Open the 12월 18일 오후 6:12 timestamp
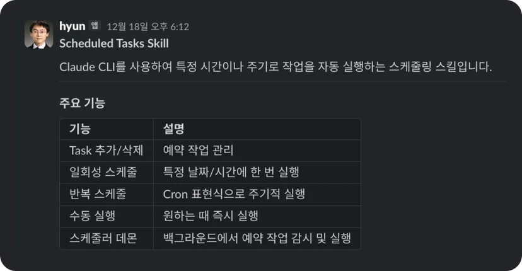The width and height of the screenshot is (522, 271). (x=148, y=26)
